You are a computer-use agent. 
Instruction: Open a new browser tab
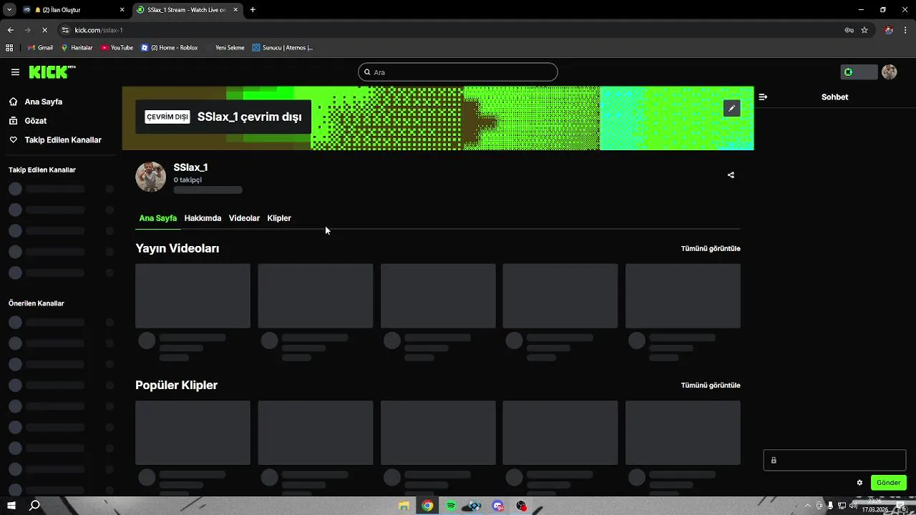point(253,10)
